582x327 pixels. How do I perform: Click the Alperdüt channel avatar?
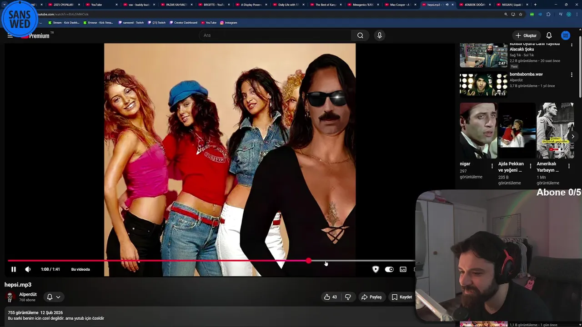[x=10, y=297]
